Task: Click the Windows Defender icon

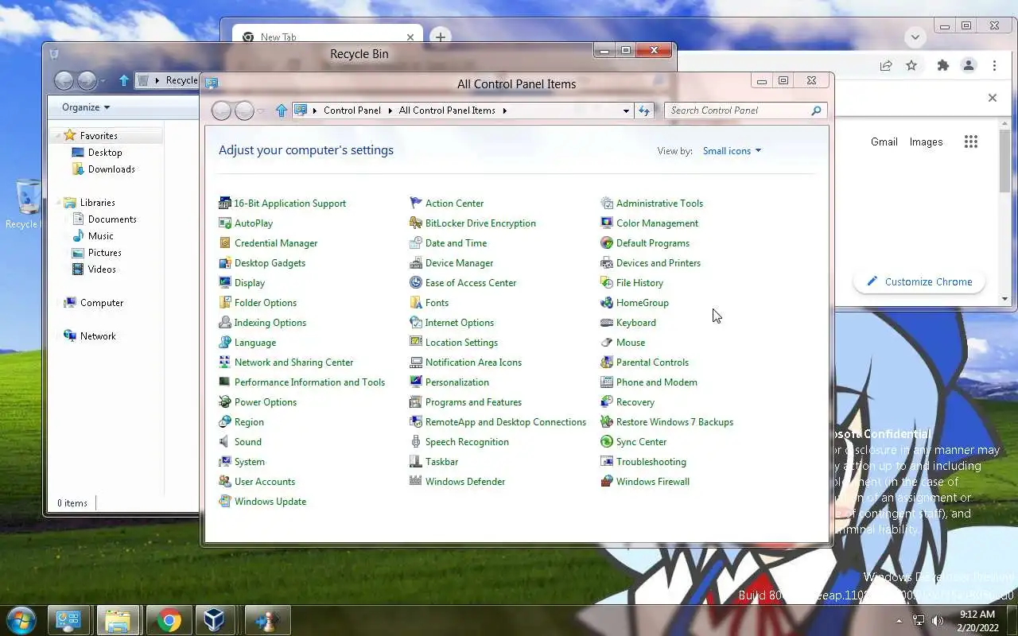Action: [x=416, y=482]
